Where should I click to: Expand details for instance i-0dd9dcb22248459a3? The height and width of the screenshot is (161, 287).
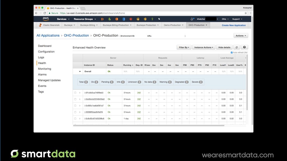80,99
